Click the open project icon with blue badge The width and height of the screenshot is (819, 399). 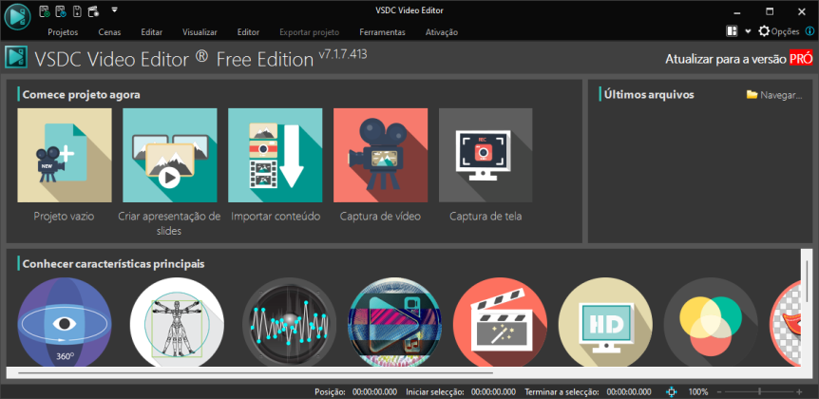coord(61,10)
